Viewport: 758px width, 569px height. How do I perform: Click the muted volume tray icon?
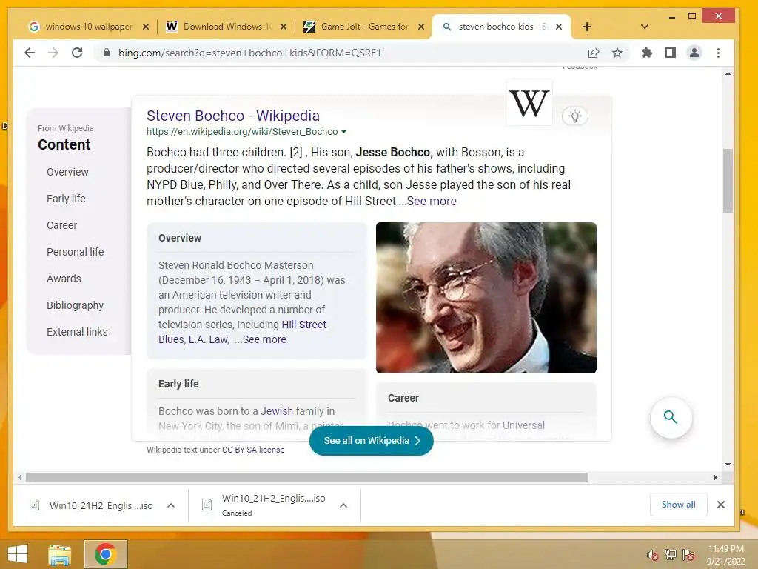pyautogui.click(x=653, y=555)
